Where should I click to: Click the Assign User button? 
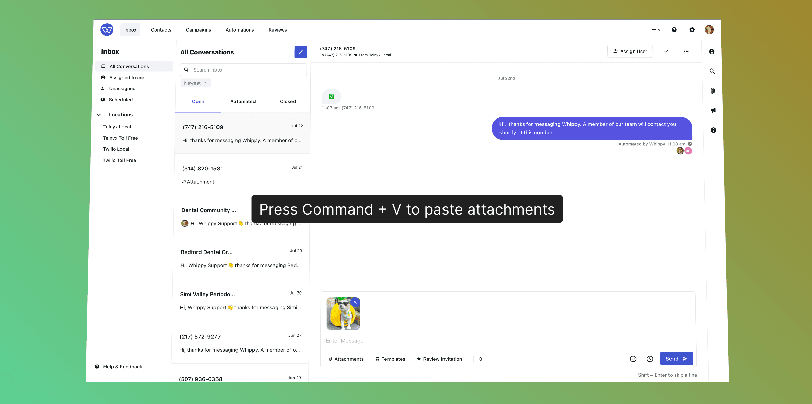point(630,51)
